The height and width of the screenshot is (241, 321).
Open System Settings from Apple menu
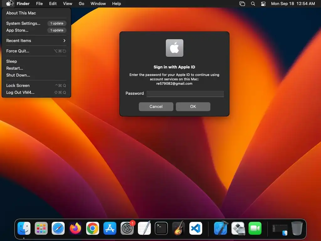click(x=36, y=23)
